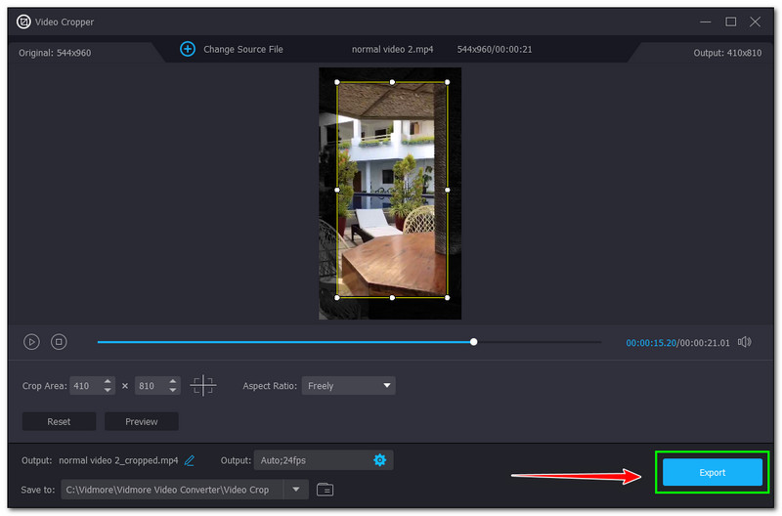The width and height of the screenshot is (782, 516).
Task: Click the Preview button
Action: [142, 422]
